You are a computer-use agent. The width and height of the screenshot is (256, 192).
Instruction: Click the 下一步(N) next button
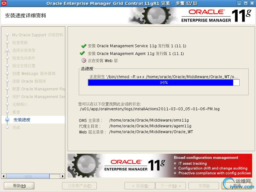click(170, 186)
